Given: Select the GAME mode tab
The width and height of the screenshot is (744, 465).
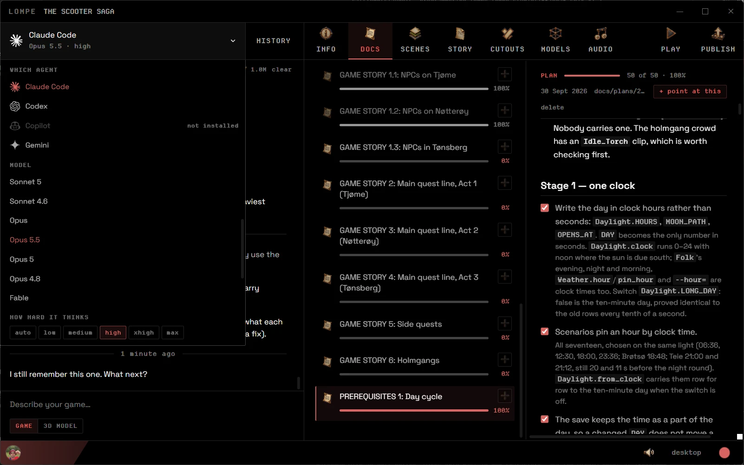Looking at the screenshot, I should click(24, 426).
